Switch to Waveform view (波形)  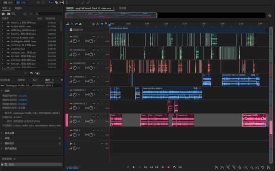8,2
